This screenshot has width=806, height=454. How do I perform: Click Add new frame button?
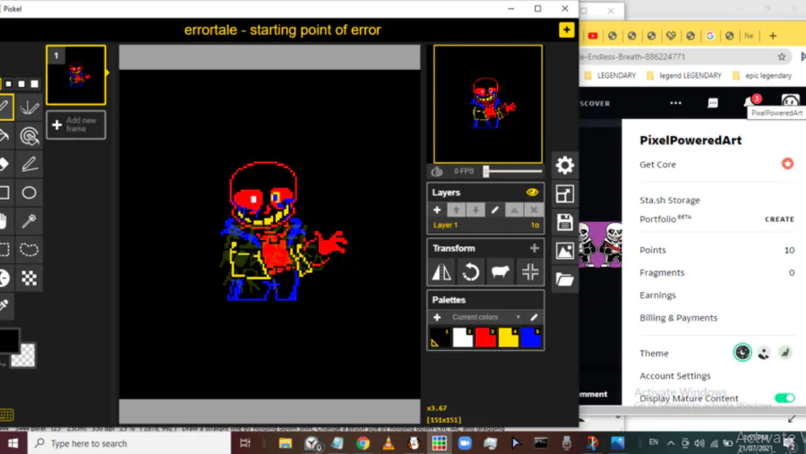(75, 124)
